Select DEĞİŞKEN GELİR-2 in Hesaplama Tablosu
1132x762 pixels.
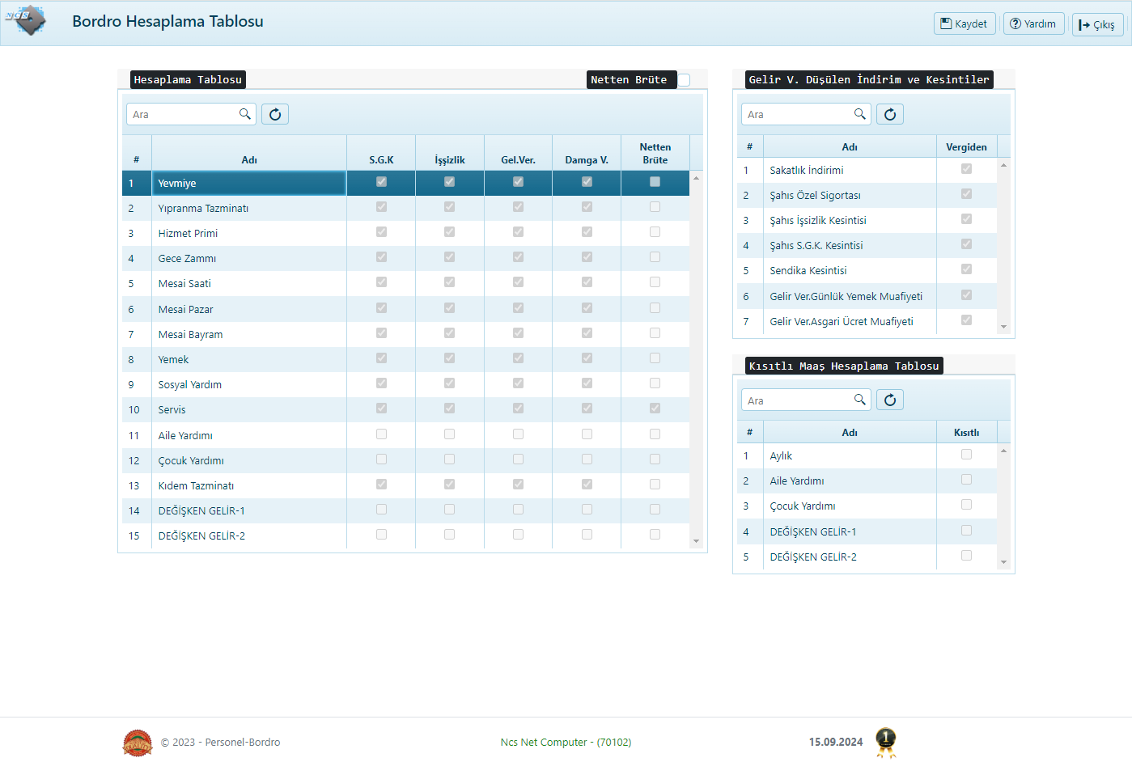coord(406,536)
